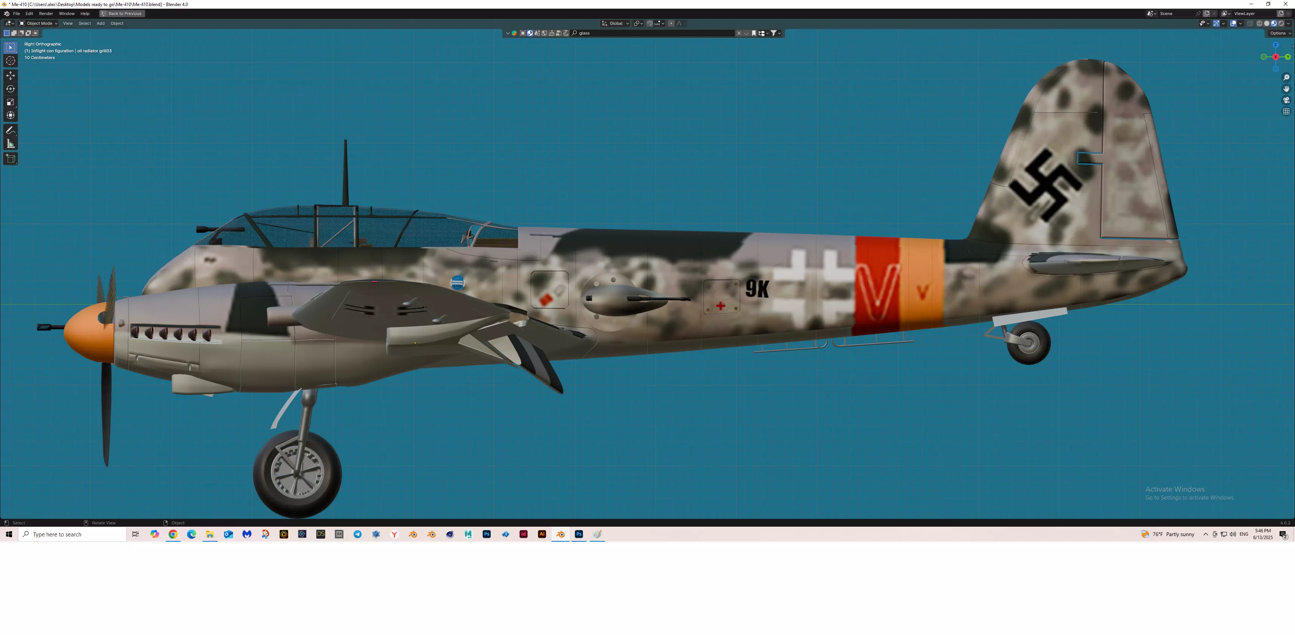Click the Blender logo menu icon

coord(6,14)
